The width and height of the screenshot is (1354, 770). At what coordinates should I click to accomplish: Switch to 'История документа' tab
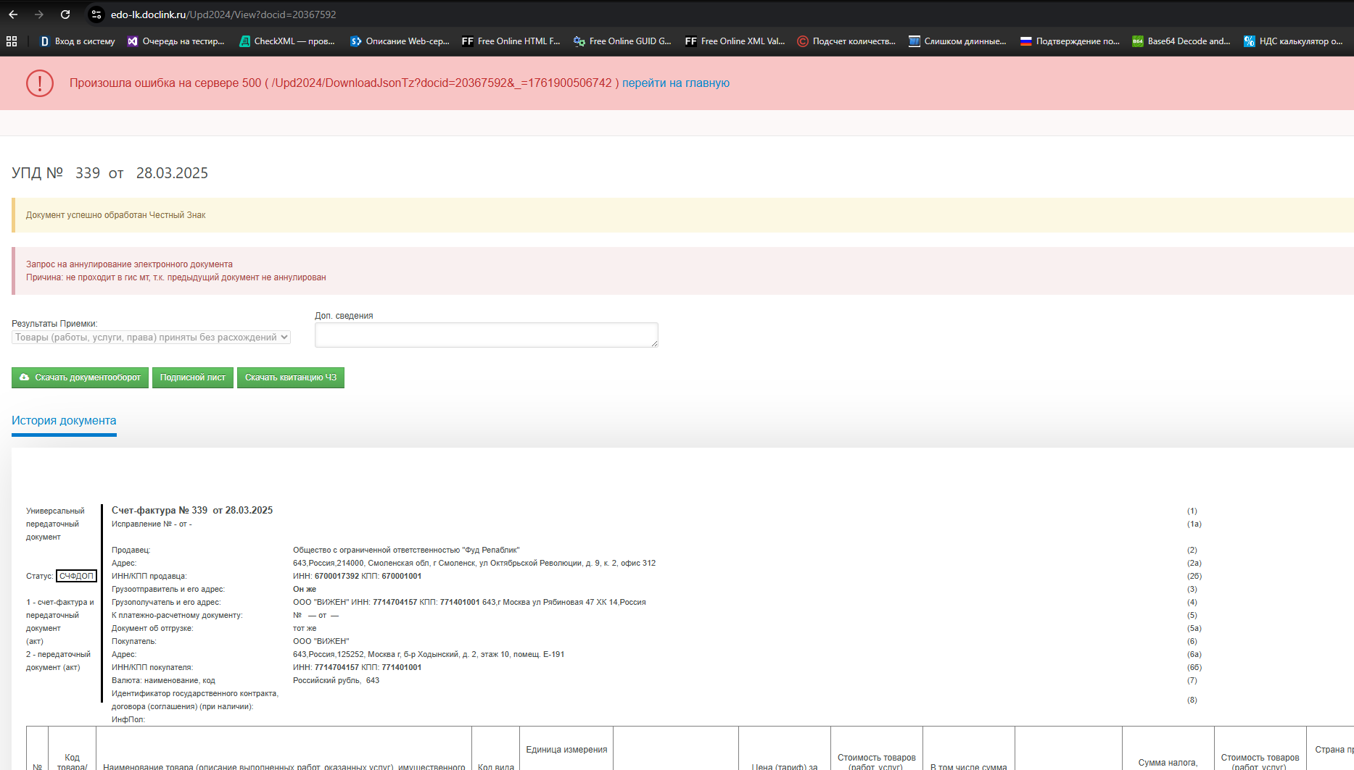[64, 421]
